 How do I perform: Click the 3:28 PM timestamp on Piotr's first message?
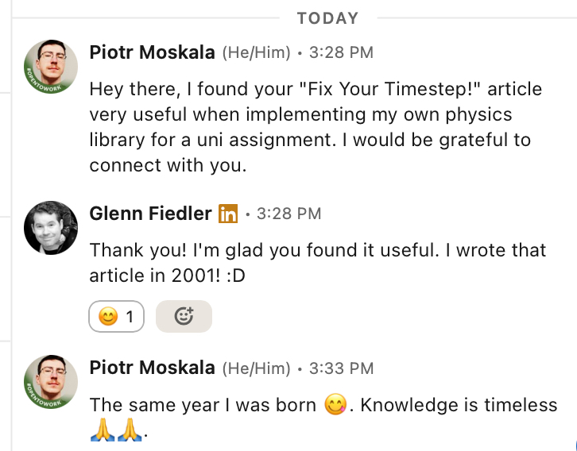point(341,53)
